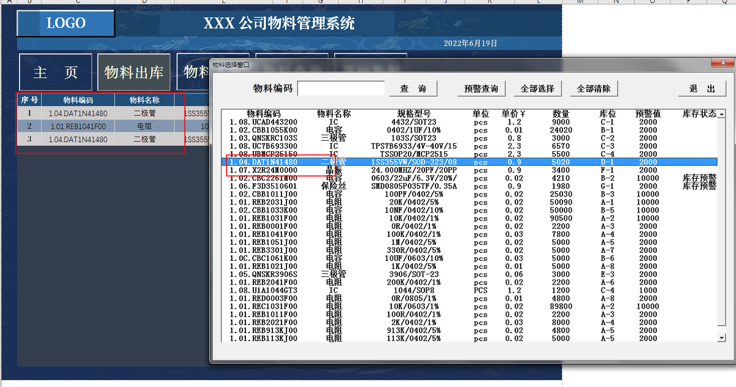Select list row 1.01.REB113KJ00
736x387 pixels.
click(x=469, y=338)
